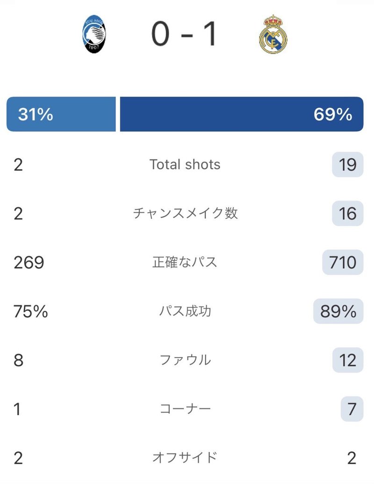374x484 pixels.
Task: Select the 7 corners badge
Action: click(x=352, y=409)
